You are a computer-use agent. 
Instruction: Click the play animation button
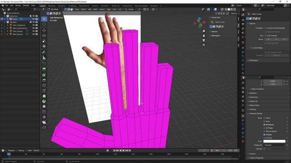pyautogui.click(x=123, y=150)
